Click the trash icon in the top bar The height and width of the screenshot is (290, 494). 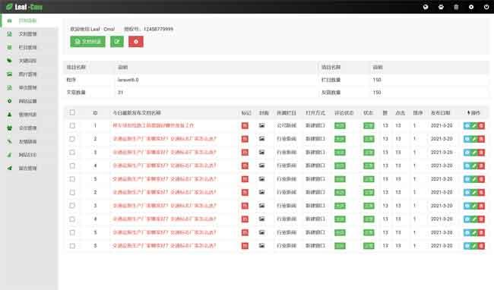point(456,7)
